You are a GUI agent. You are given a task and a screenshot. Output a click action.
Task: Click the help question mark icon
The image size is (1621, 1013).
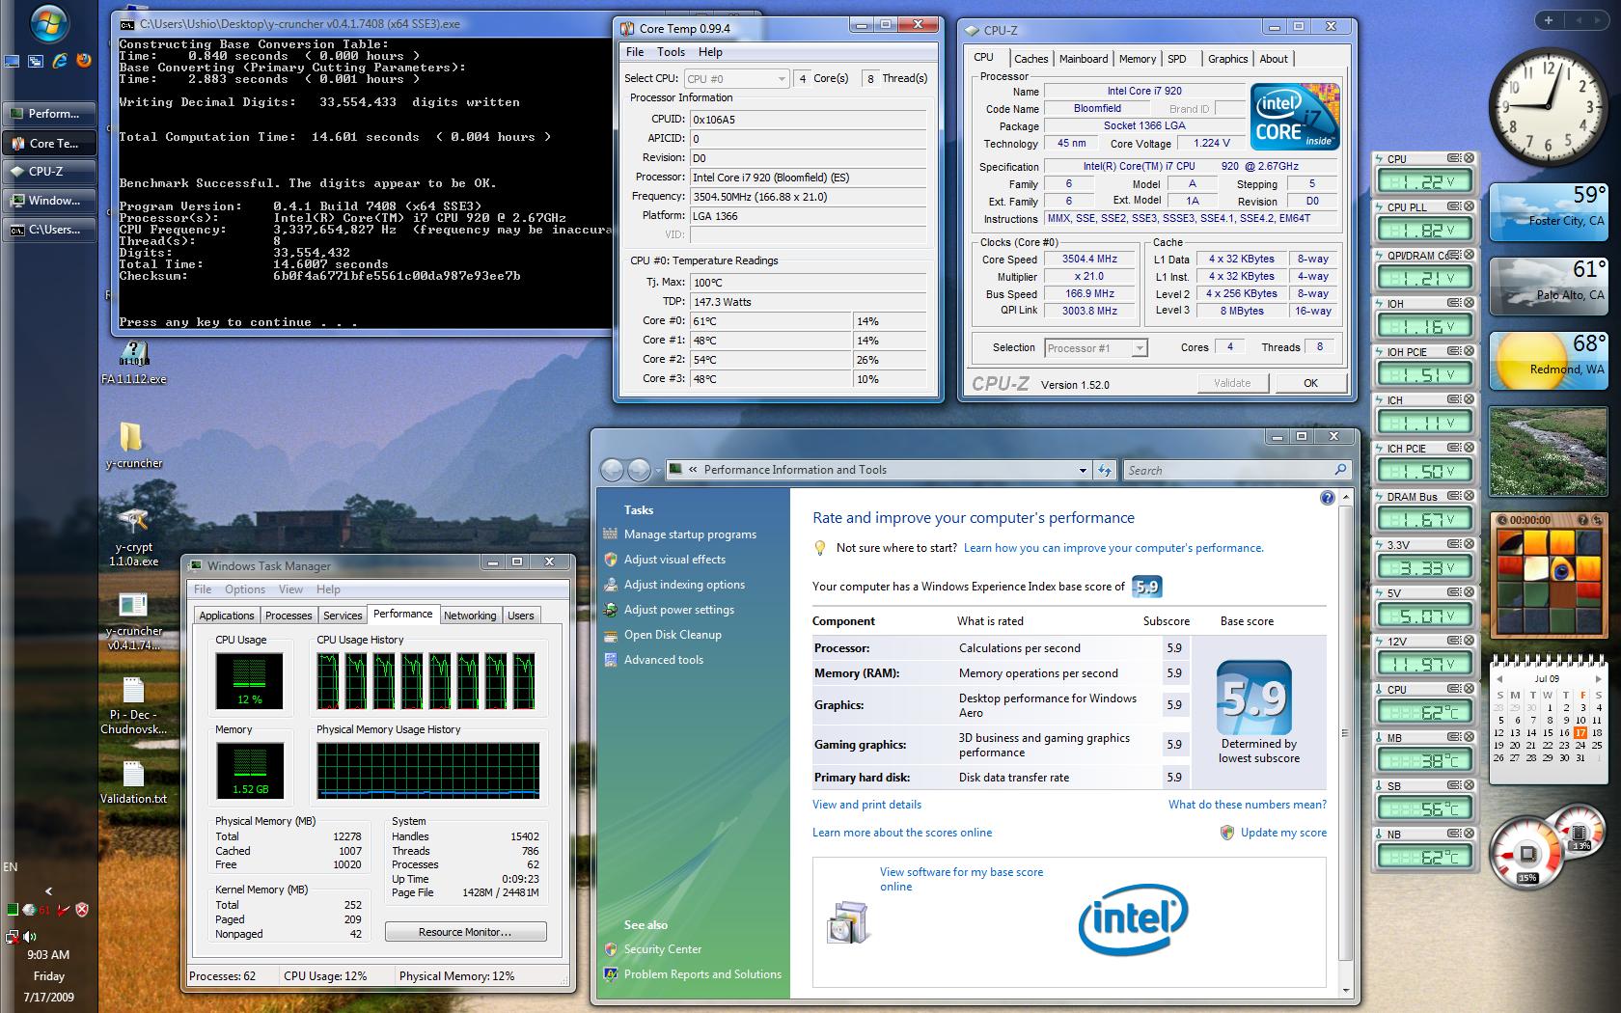click(x=1327, y=498)
